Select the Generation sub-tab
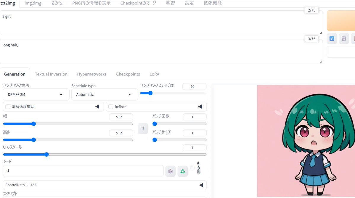 (15, 74)
